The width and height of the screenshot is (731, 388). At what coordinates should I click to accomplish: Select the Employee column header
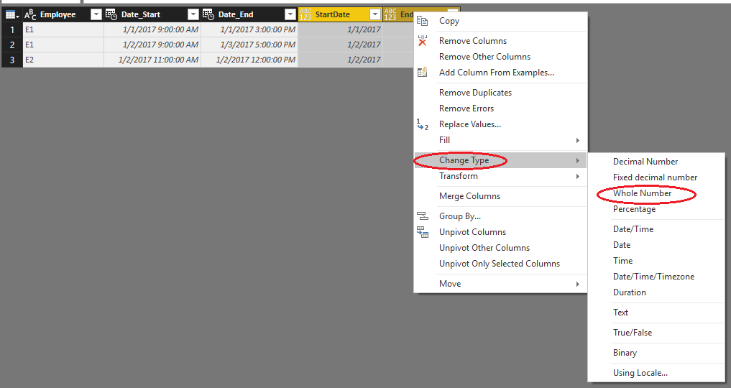coord(58,15)
